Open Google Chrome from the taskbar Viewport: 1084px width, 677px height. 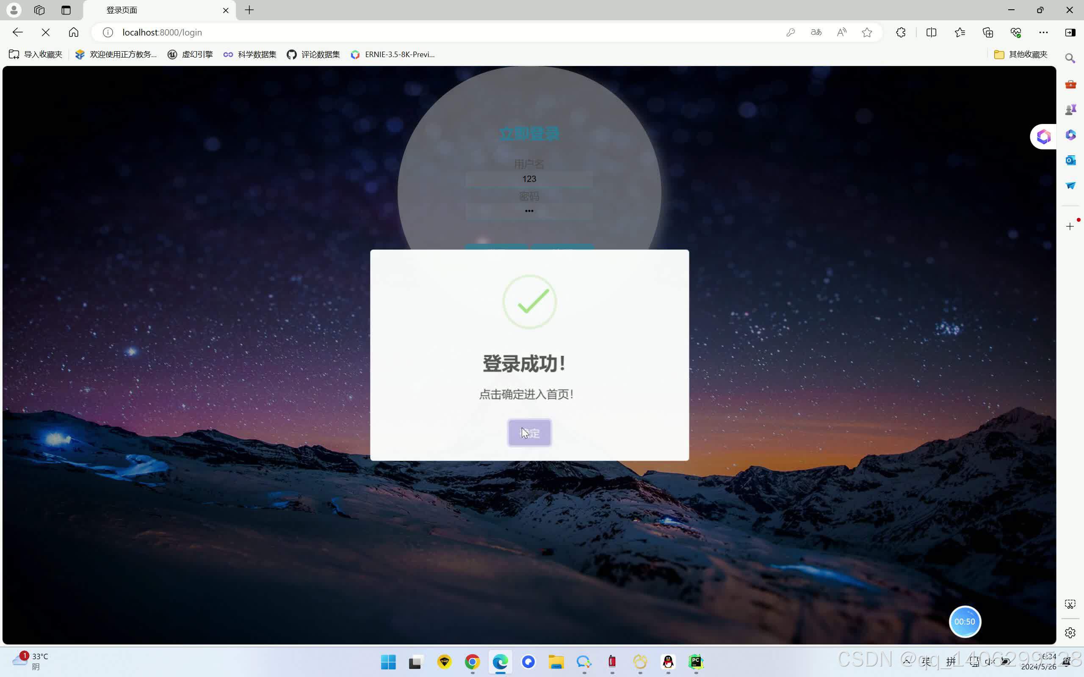click(472, 662)
